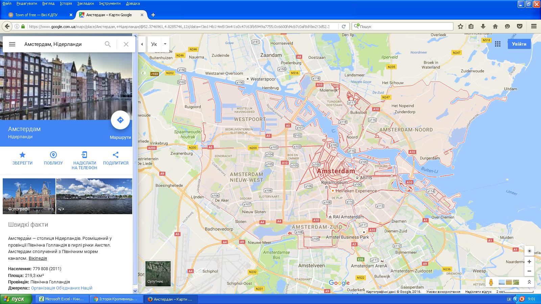The height and width of the screenshot is (304, 541).
Task: Click the Zaandam town label
Action: pos(271,55)
